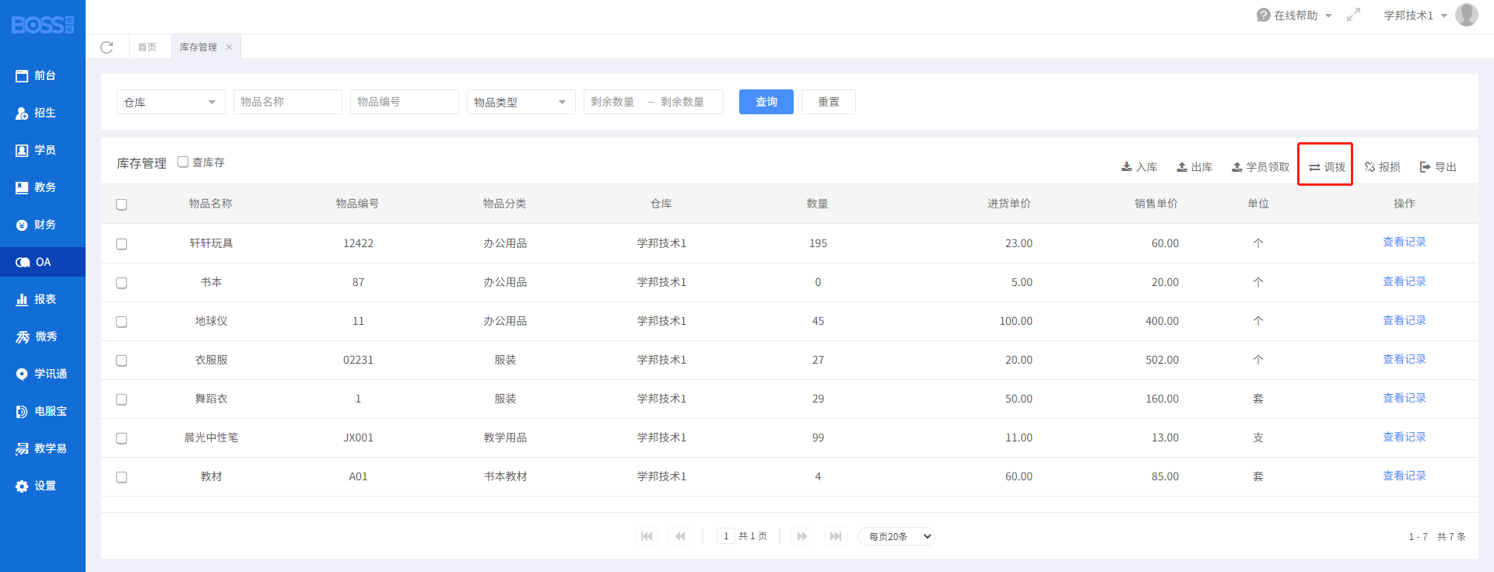This screenshot has width=1494, height=572.
Task: Go to previous page of results
Action: 680,536
